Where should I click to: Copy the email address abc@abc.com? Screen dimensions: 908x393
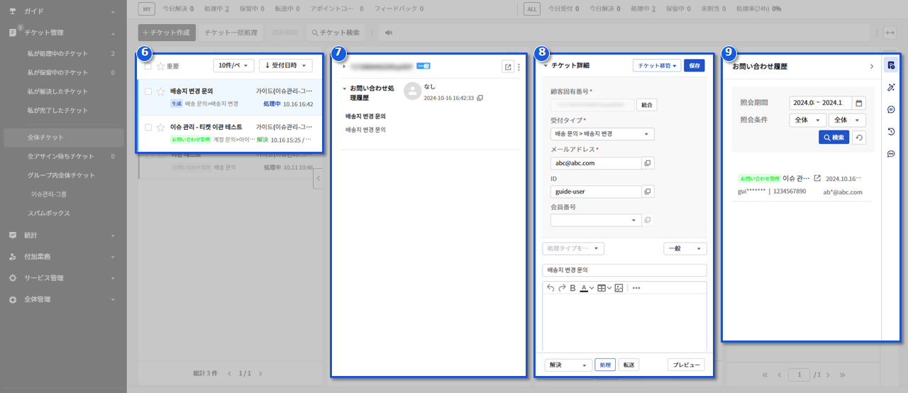[x=648, y=163]
